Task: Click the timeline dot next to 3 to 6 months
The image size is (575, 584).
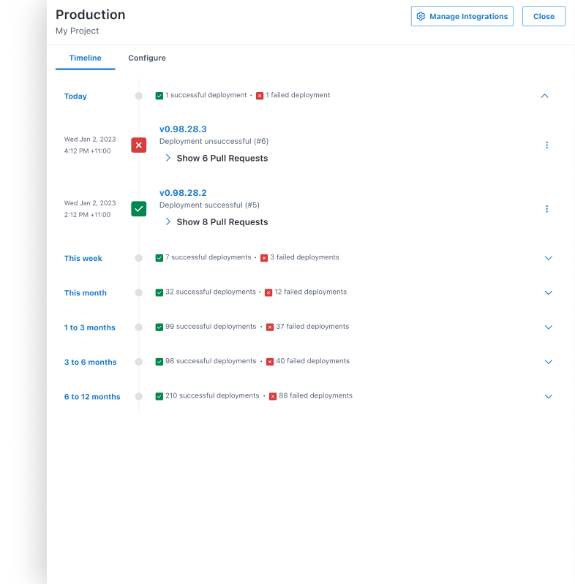Action: tap(139, 362)
